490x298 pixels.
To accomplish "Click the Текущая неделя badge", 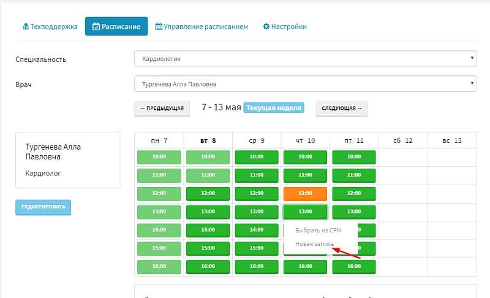I will tap(274, 108).
